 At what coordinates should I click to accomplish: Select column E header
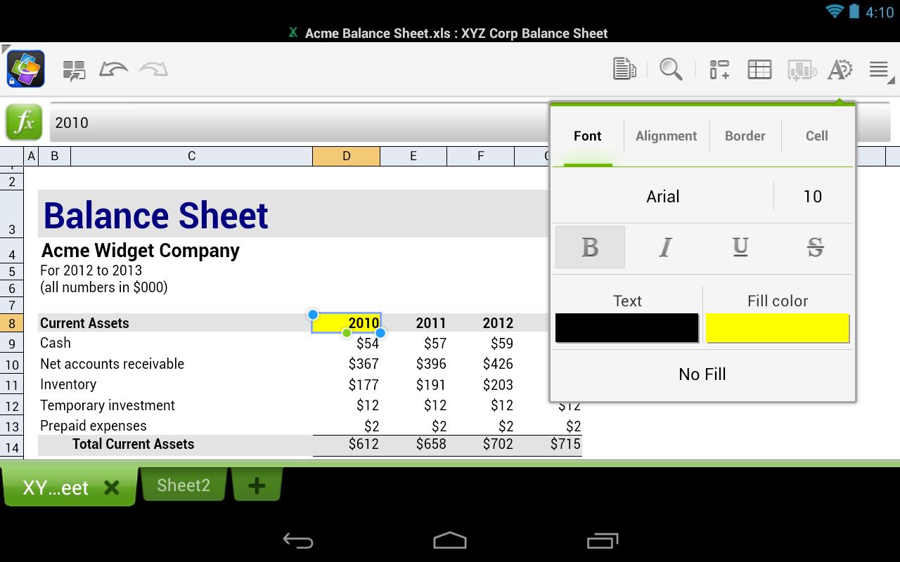(413, 156)
